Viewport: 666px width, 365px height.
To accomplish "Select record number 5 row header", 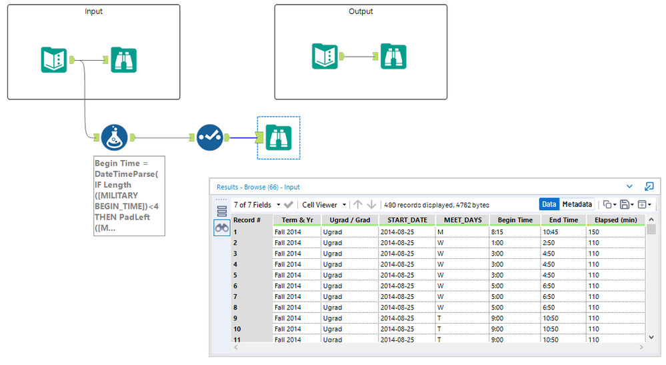I will click(x=251, y=275).
